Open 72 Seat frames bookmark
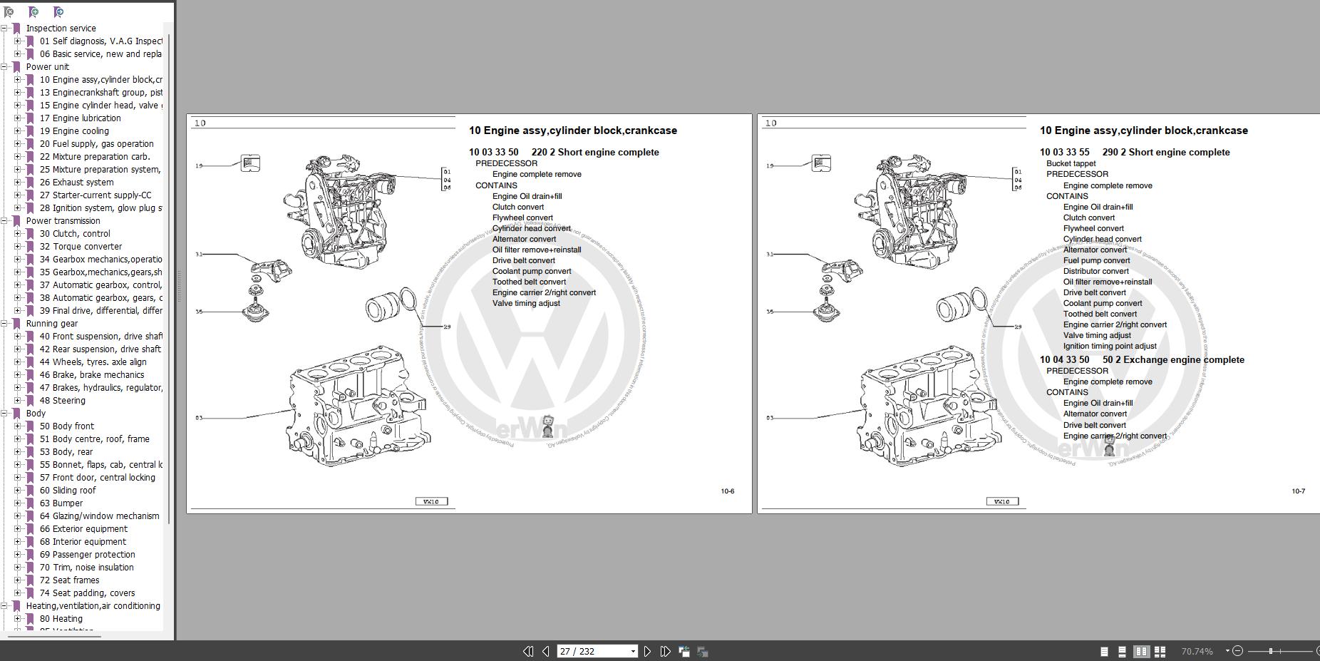 pyautogui.click(x=70, y=580)
